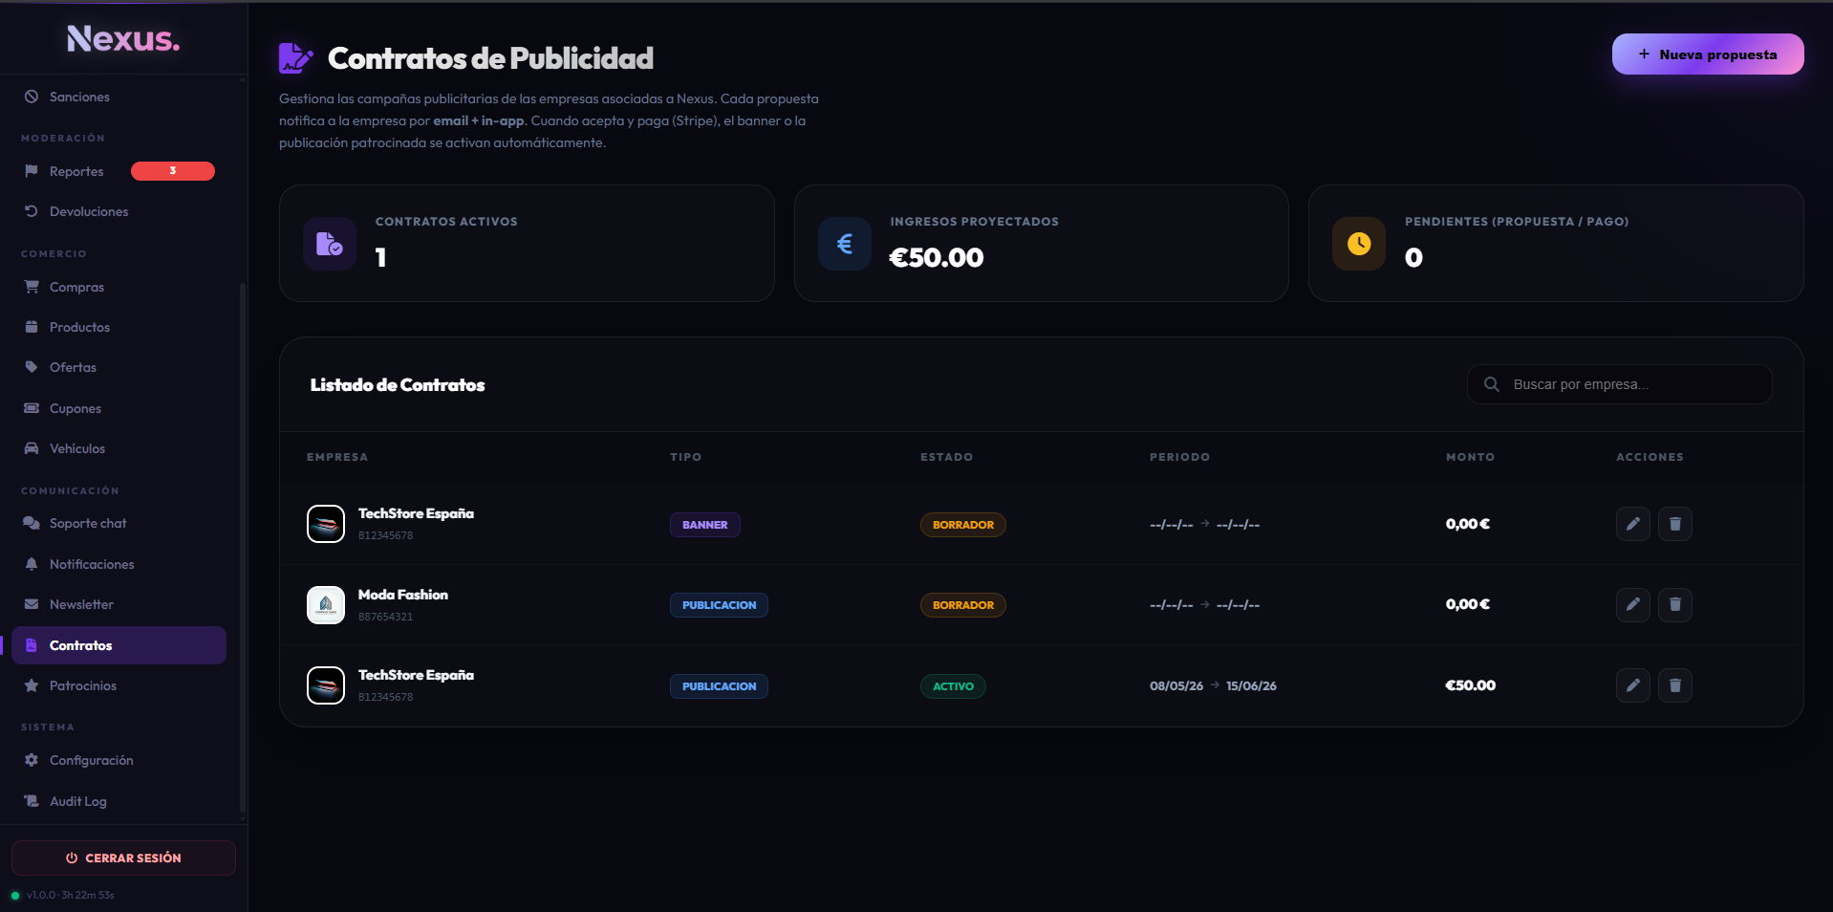Click the PUBLICACION badge in Moda Fashion row
The width and height of the screenshot is (1833, 912).
719,605
